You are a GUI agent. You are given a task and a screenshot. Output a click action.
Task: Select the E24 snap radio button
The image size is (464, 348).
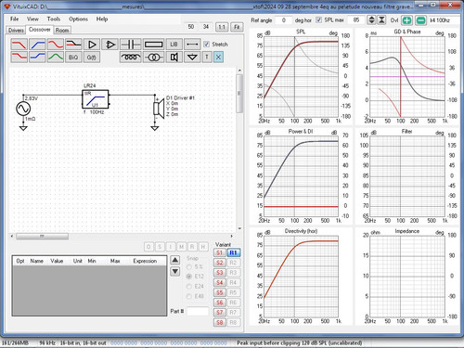point(189,286)
